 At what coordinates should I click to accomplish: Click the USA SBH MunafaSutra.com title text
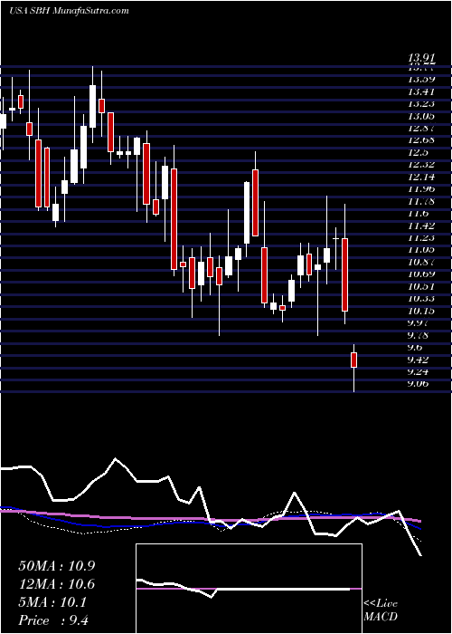[69, 11]
